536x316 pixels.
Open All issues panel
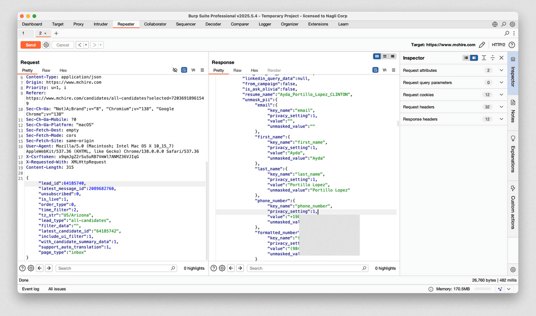[x=57, y=289]
